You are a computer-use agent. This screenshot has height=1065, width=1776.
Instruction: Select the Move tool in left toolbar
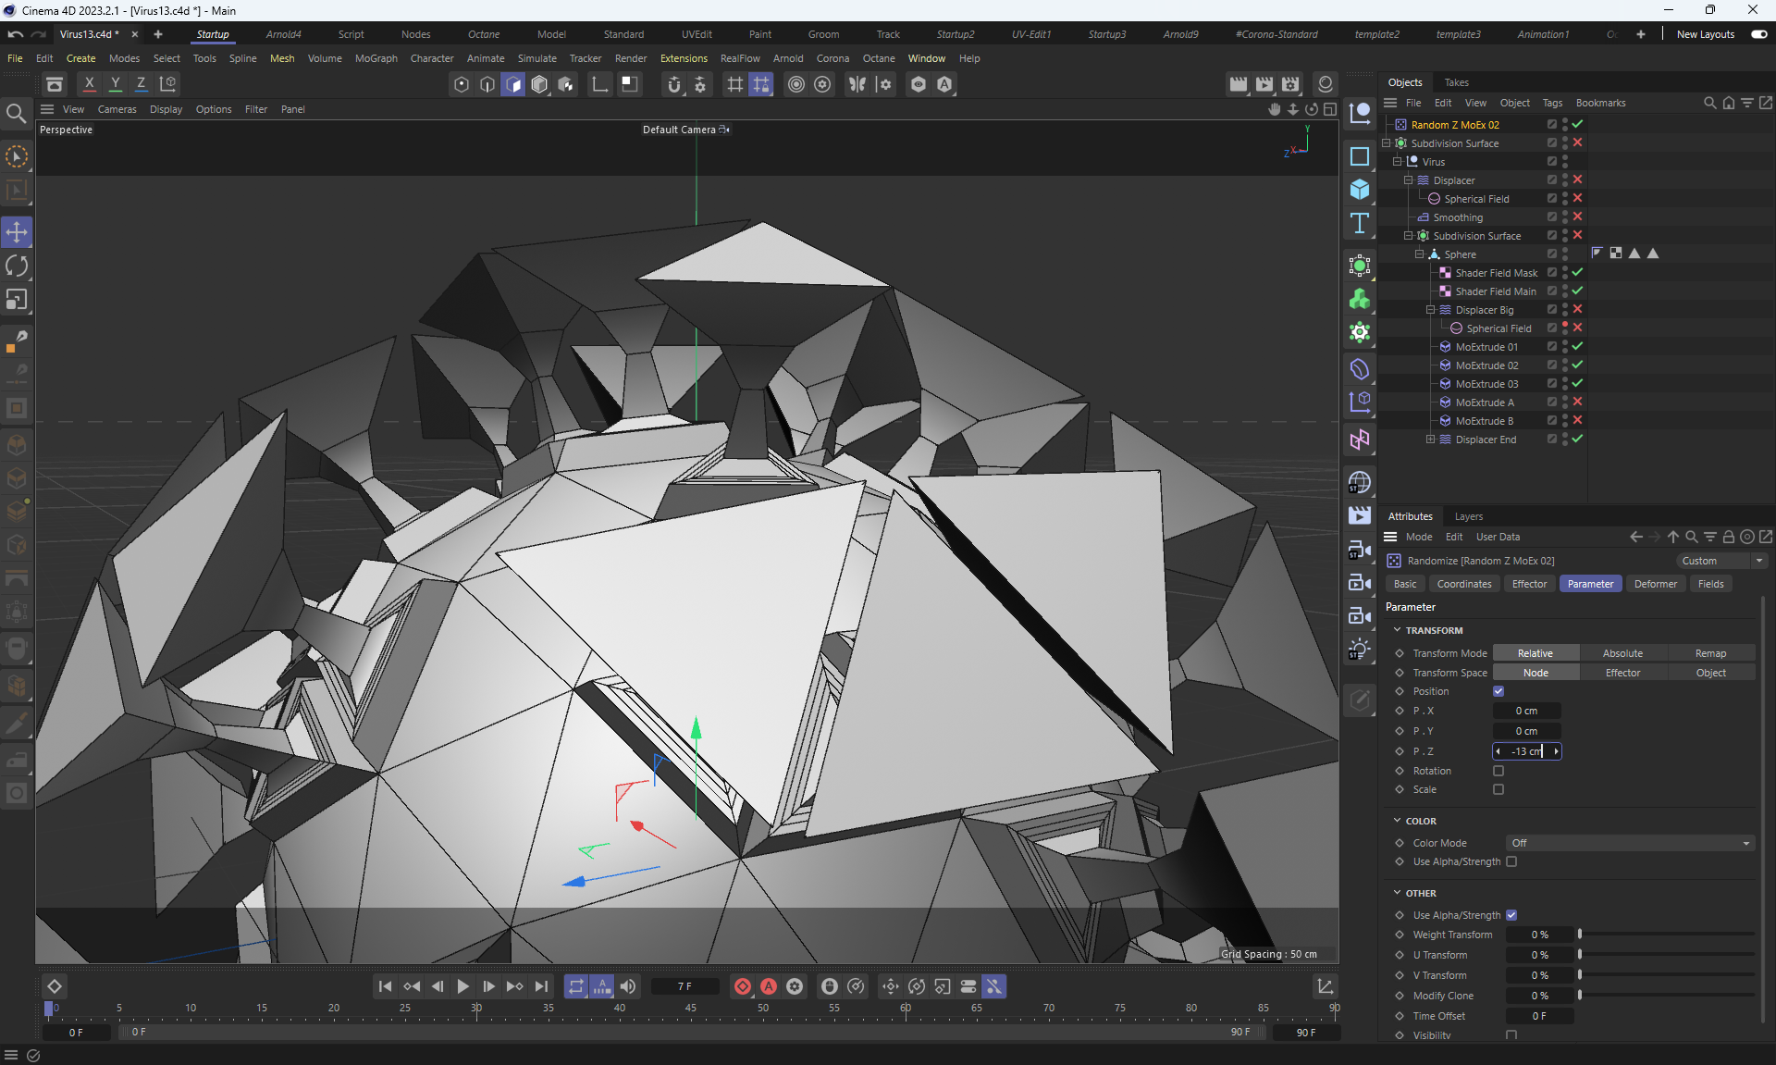[x=17, y=232]
